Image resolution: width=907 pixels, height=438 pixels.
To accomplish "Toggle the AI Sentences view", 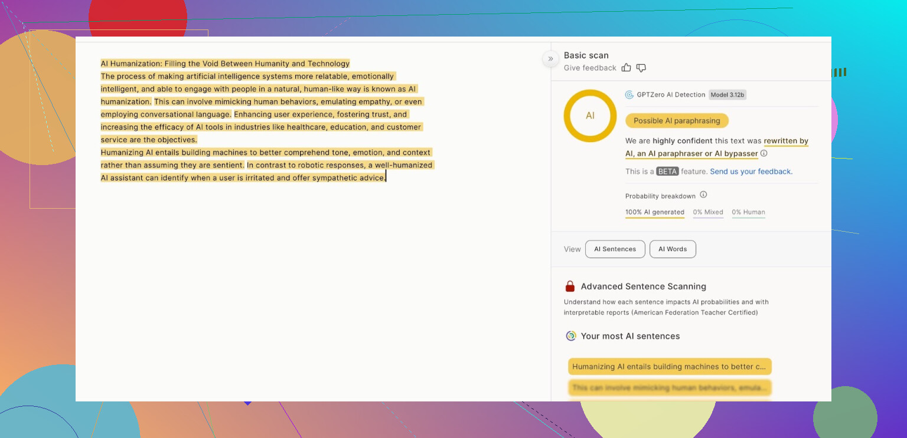I will (615, 249).
